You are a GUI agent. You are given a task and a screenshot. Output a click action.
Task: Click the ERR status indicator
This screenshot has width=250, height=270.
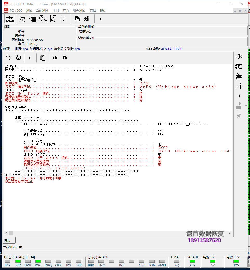[79, 261]
